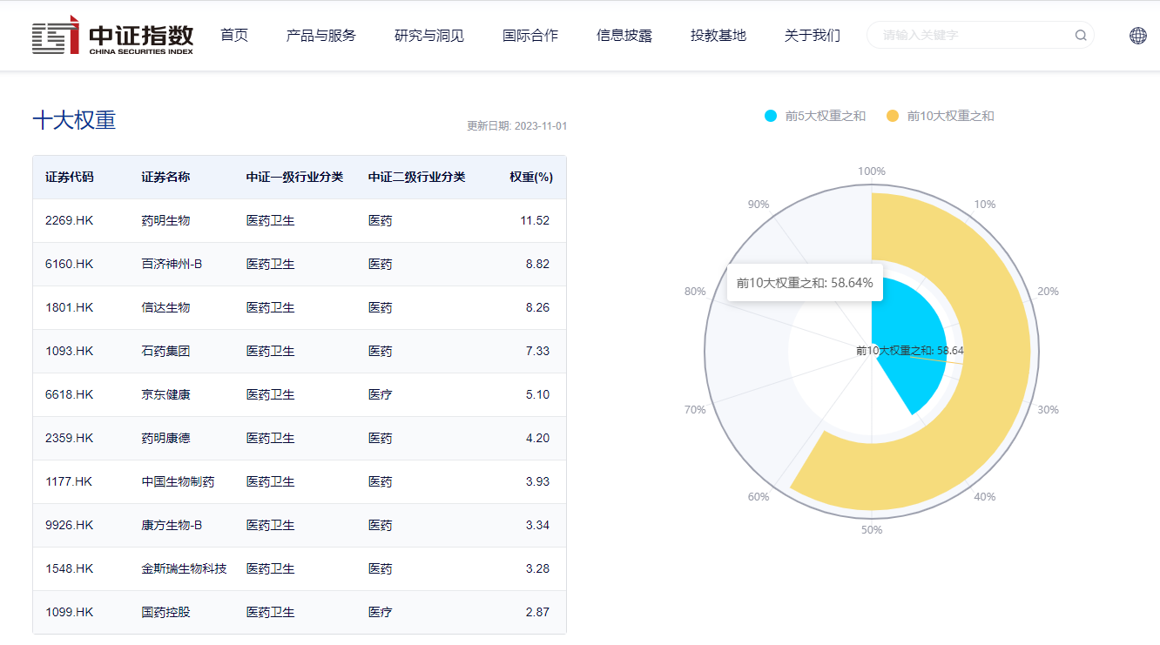Expand the 信息披露 menu
1160x645 pixels.
coord(624,36)
